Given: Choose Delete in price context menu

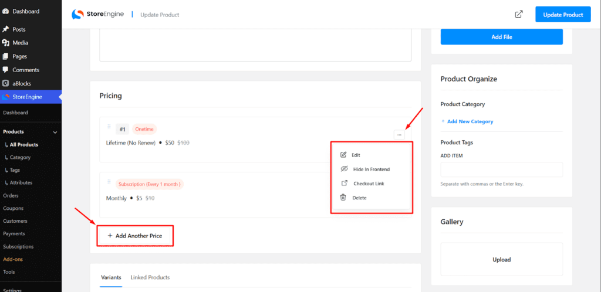Looking at the screenshot, I should tap(359, 198).
